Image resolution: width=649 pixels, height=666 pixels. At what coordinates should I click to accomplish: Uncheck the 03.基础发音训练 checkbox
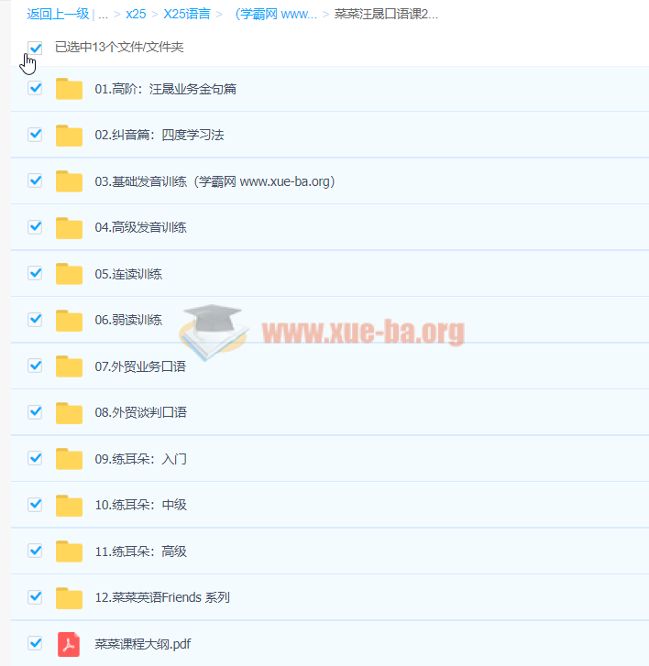click(x=36, y=180)
